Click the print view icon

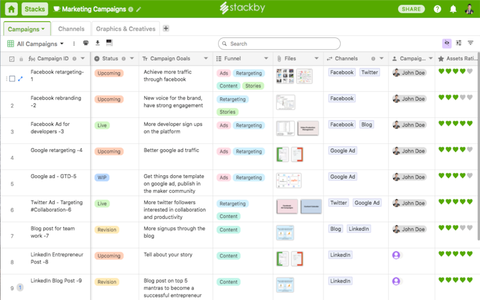86,43
